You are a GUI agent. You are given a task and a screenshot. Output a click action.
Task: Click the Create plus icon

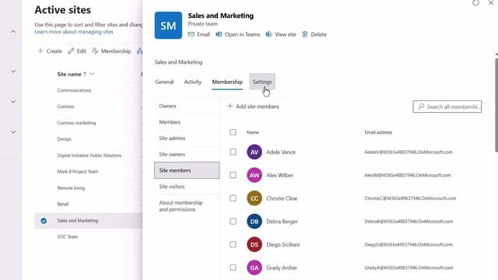(40, 51)
